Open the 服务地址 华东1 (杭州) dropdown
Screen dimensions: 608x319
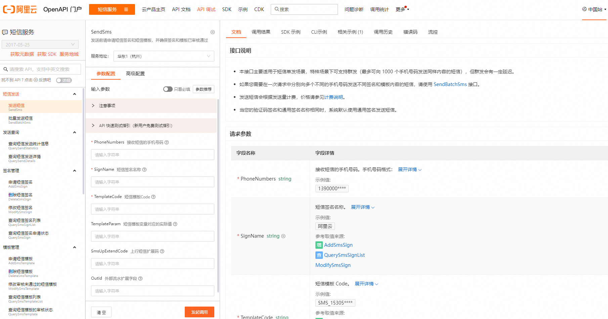164,56
